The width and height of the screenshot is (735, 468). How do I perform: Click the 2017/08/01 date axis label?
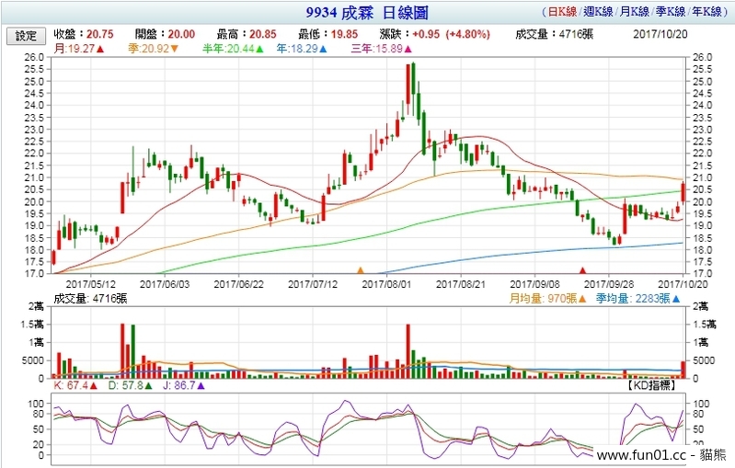coord(386,284)
